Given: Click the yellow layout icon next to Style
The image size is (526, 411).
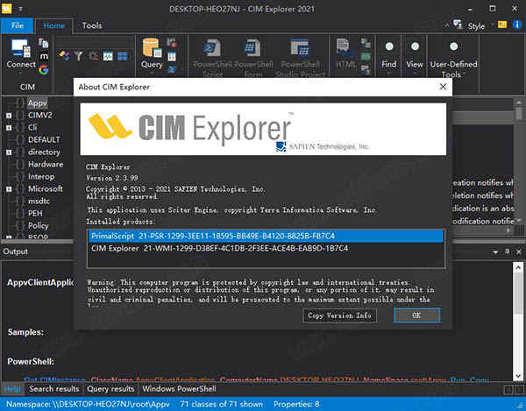Looking at the screenshot, I should click(x=502, y=25).
